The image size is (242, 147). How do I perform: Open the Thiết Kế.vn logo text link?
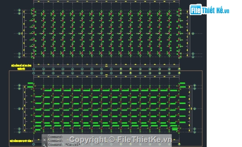(216, 10)
